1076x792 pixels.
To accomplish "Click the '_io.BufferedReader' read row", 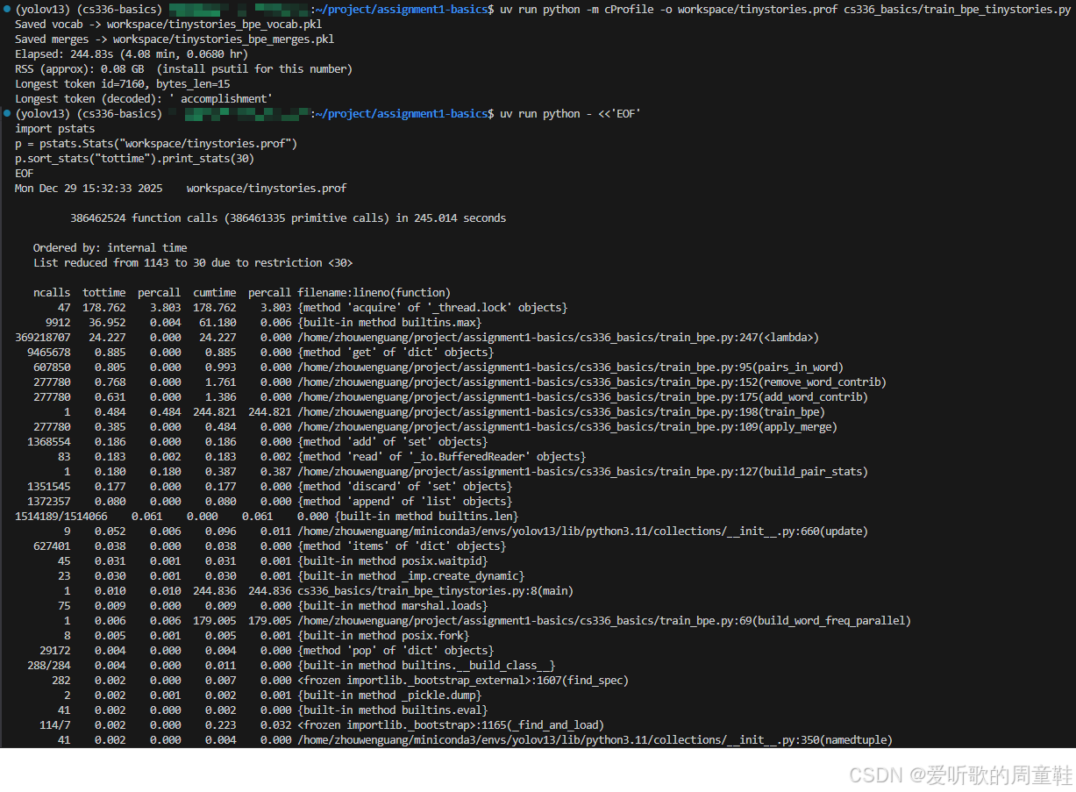I will 322,457.
